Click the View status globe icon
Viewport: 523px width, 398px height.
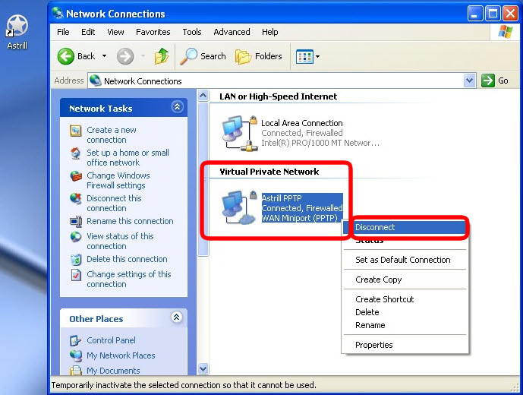76,236
